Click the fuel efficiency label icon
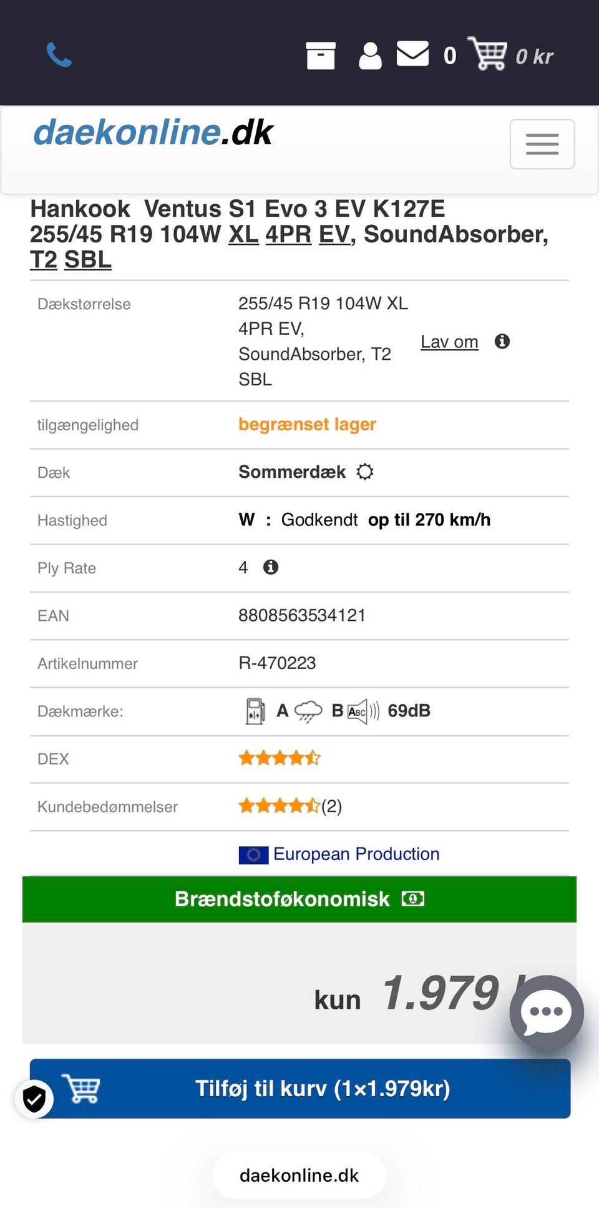Image resolution: width=599 pixels, height=1208 pixels. click(x=255, y=711)
